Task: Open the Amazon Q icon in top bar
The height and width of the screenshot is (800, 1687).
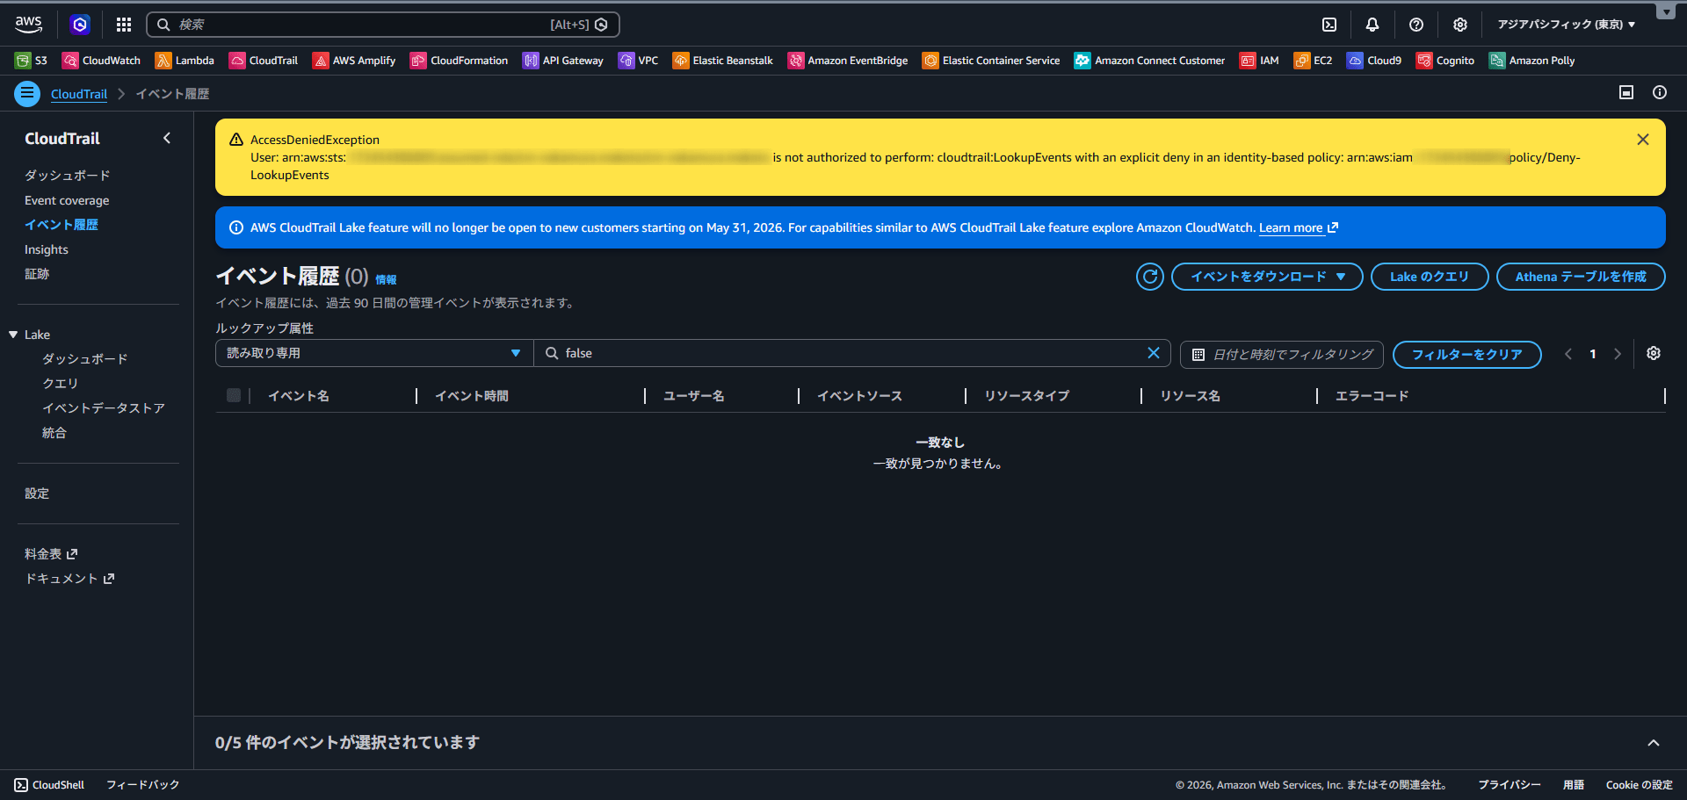Action: pos(80,25)
